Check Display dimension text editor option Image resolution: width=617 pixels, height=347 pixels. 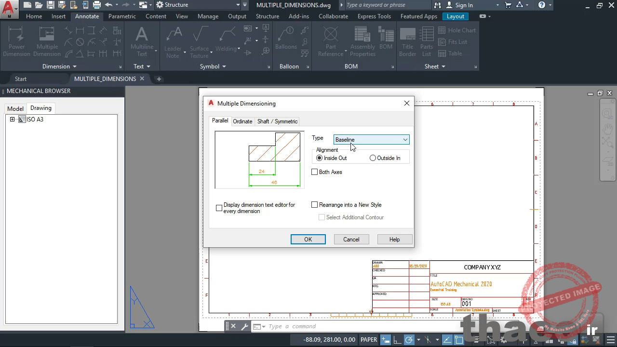(x=219, y=208)
